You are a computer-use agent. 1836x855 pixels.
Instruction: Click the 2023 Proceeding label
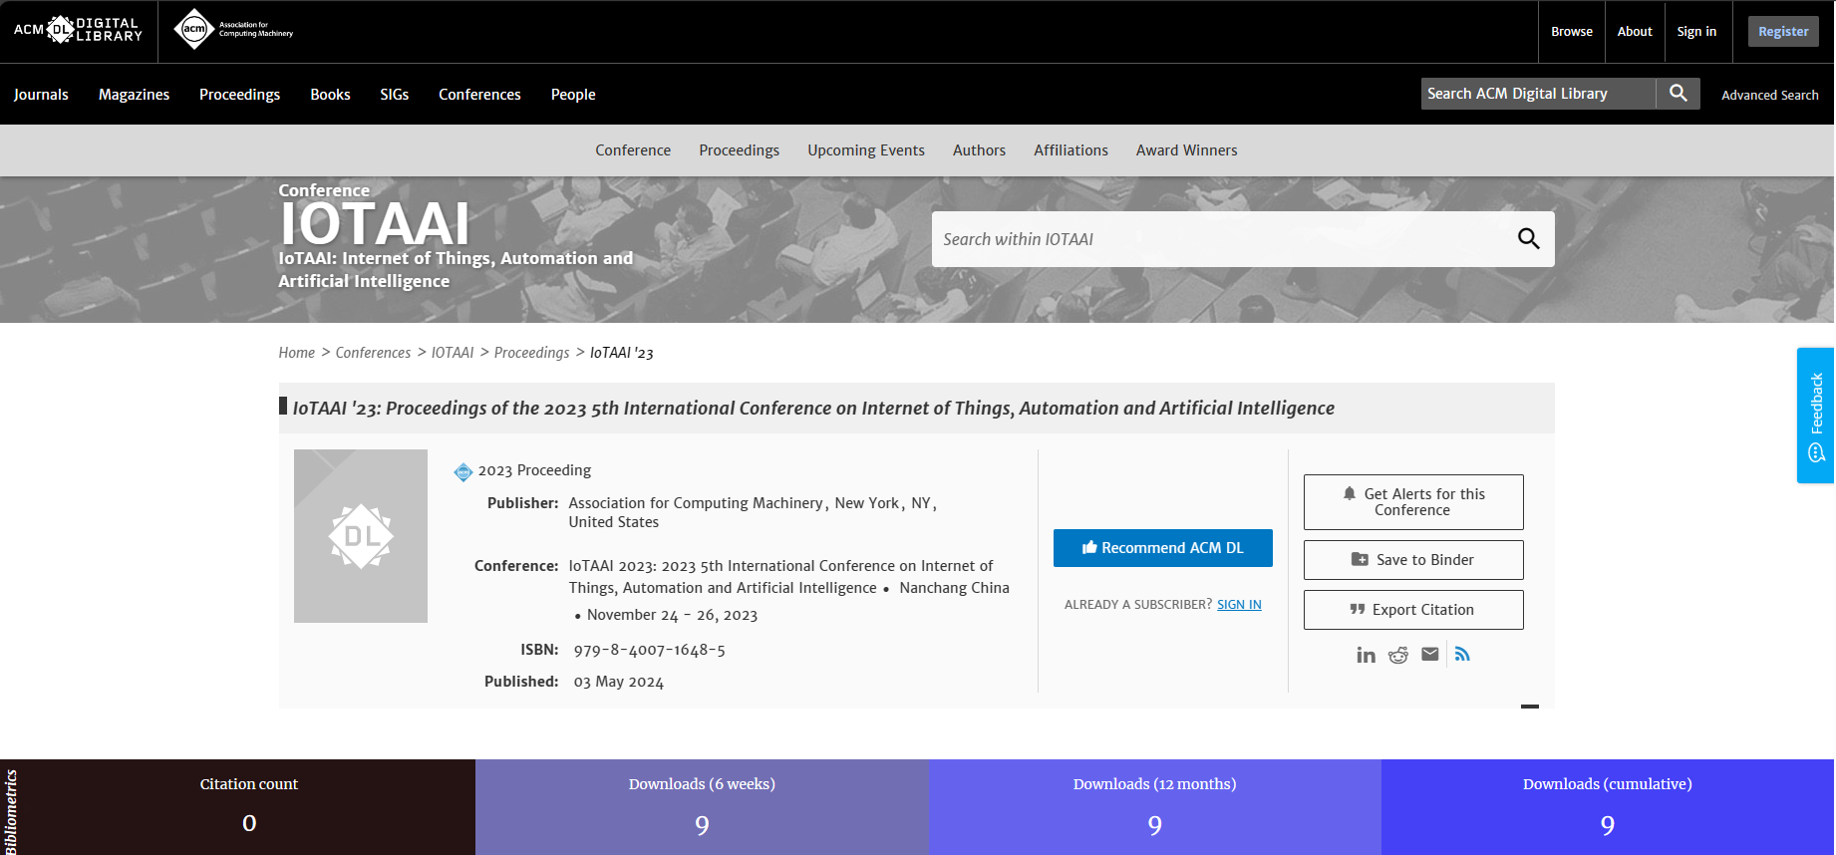(534, 470)
